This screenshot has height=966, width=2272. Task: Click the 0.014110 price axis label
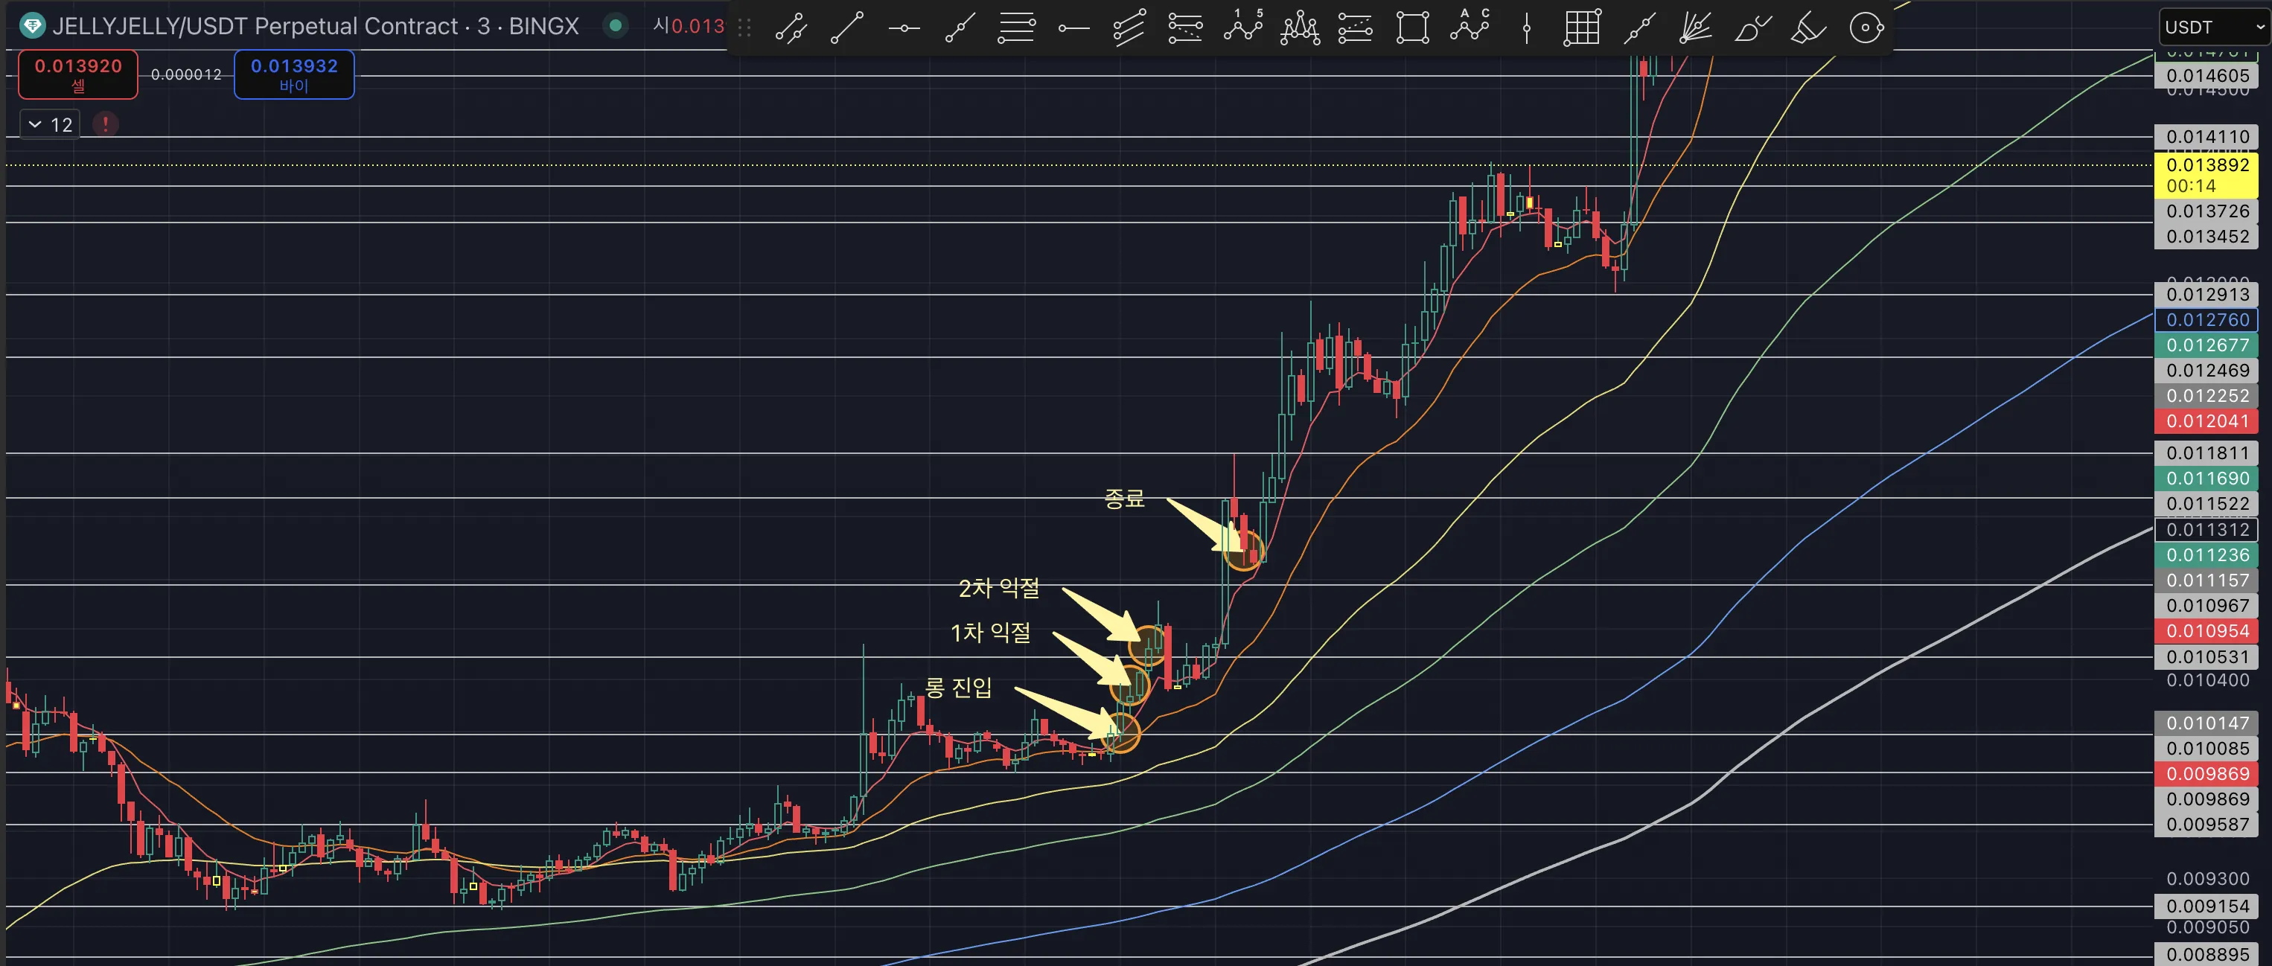click(2206, 135)
